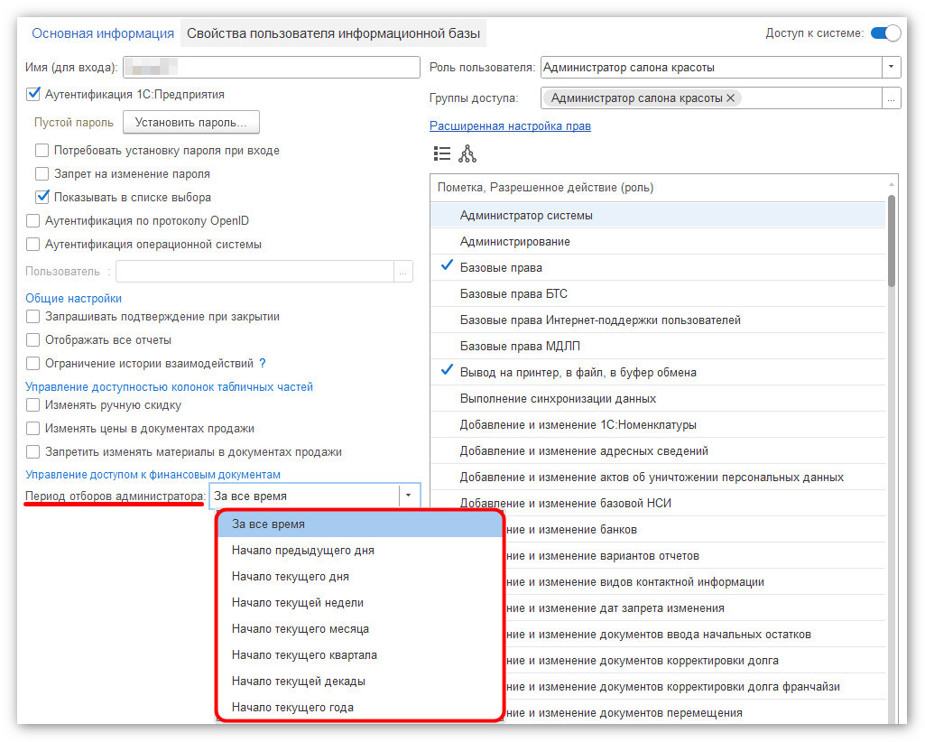Open Расширенная настройка прав link
Image resolution: width=925 pixels, height=742 pixels.
[x=510, y=125]
